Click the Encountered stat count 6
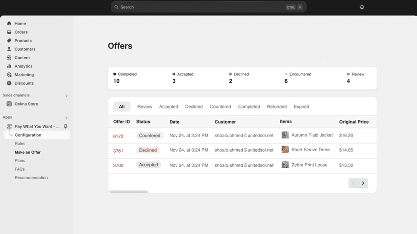Viewport: 417px width, 234px height. 286,81
